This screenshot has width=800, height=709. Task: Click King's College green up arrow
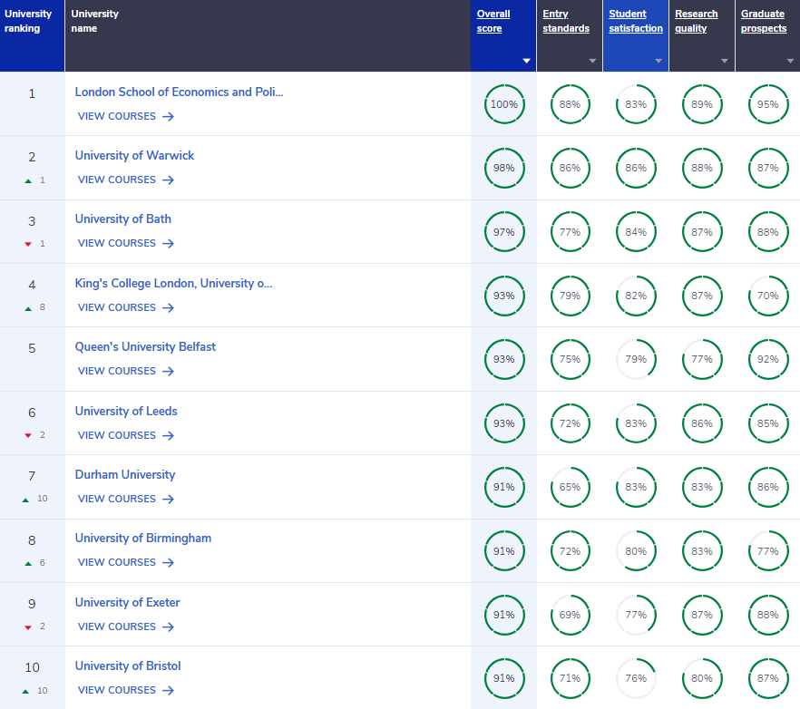[x=29, y=308]
